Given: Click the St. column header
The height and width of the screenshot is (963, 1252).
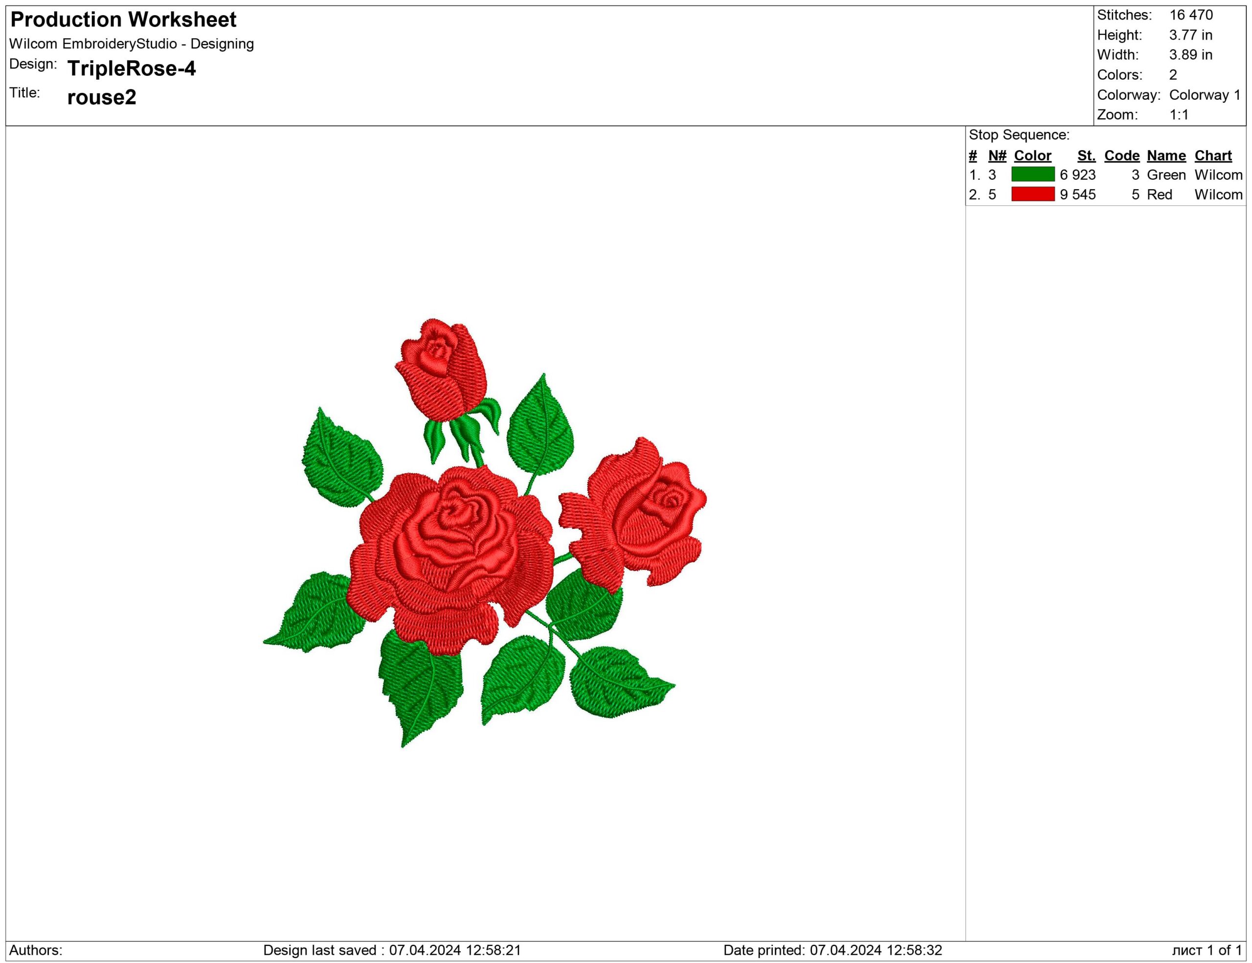Looking at the screenshot, I should coord(1086,155).
